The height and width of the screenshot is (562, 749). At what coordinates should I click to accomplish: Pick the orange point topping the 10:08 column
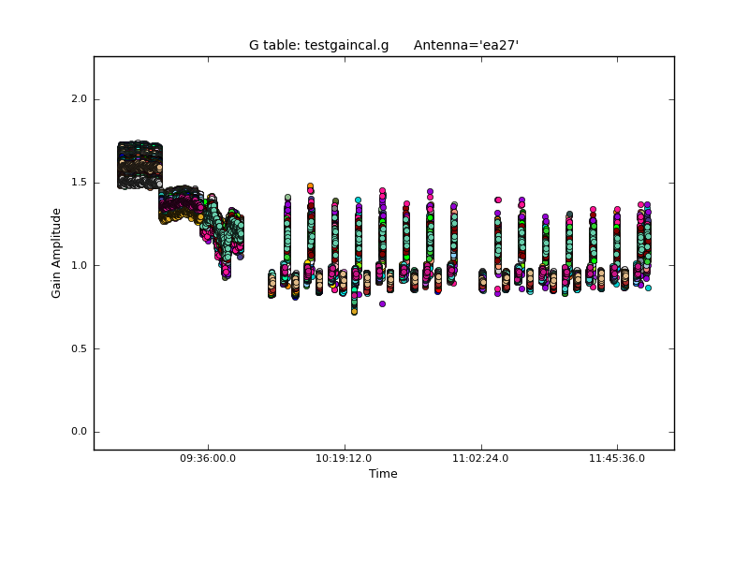[310, 186]
